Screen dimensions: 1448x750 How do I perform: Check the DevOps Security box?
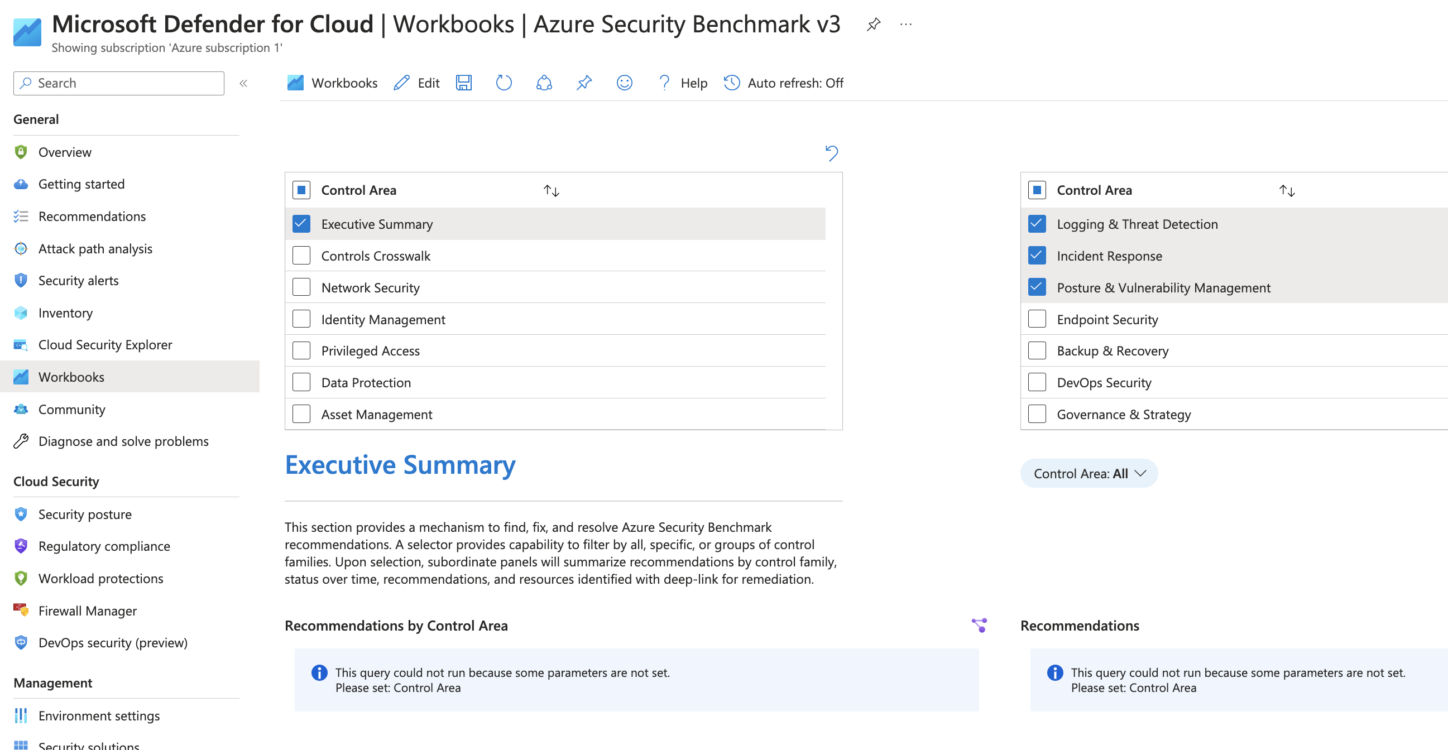coord(1037,382)
